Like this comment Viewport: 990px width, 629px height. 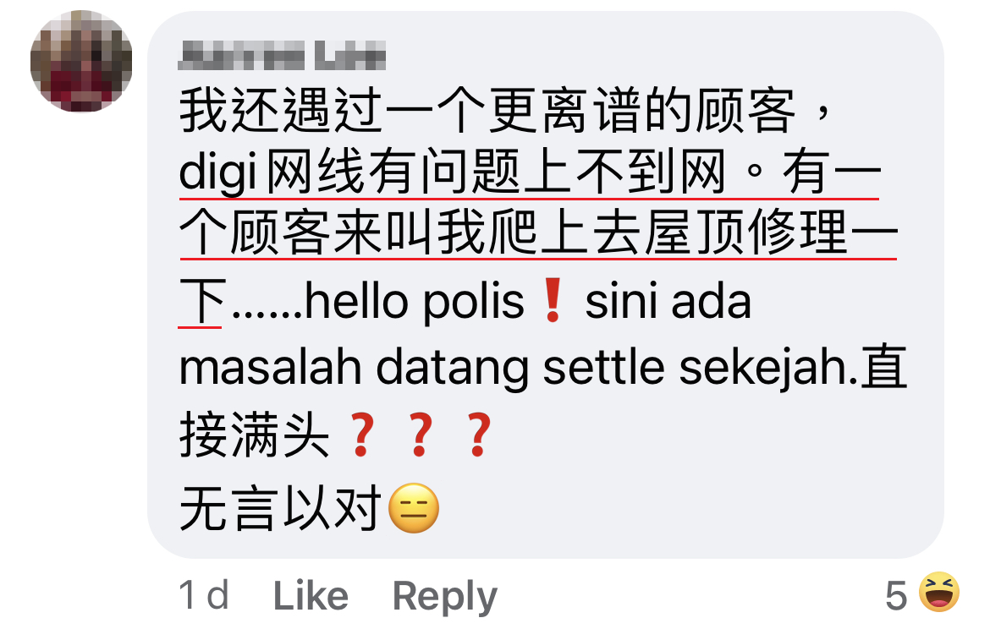(x=310, y=596)
